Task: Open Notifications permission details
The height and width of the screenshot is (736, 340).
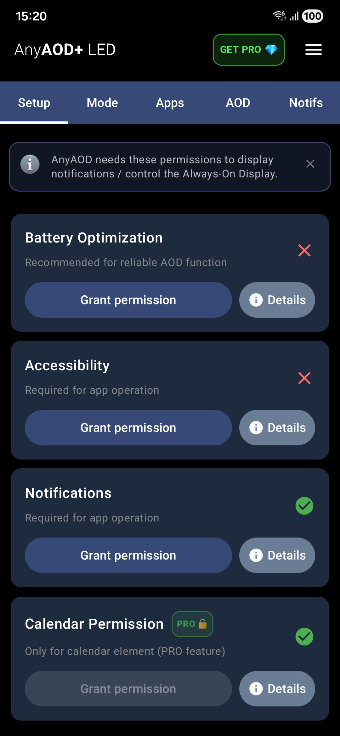Action: pyautogui.click(x=277, y=555)
